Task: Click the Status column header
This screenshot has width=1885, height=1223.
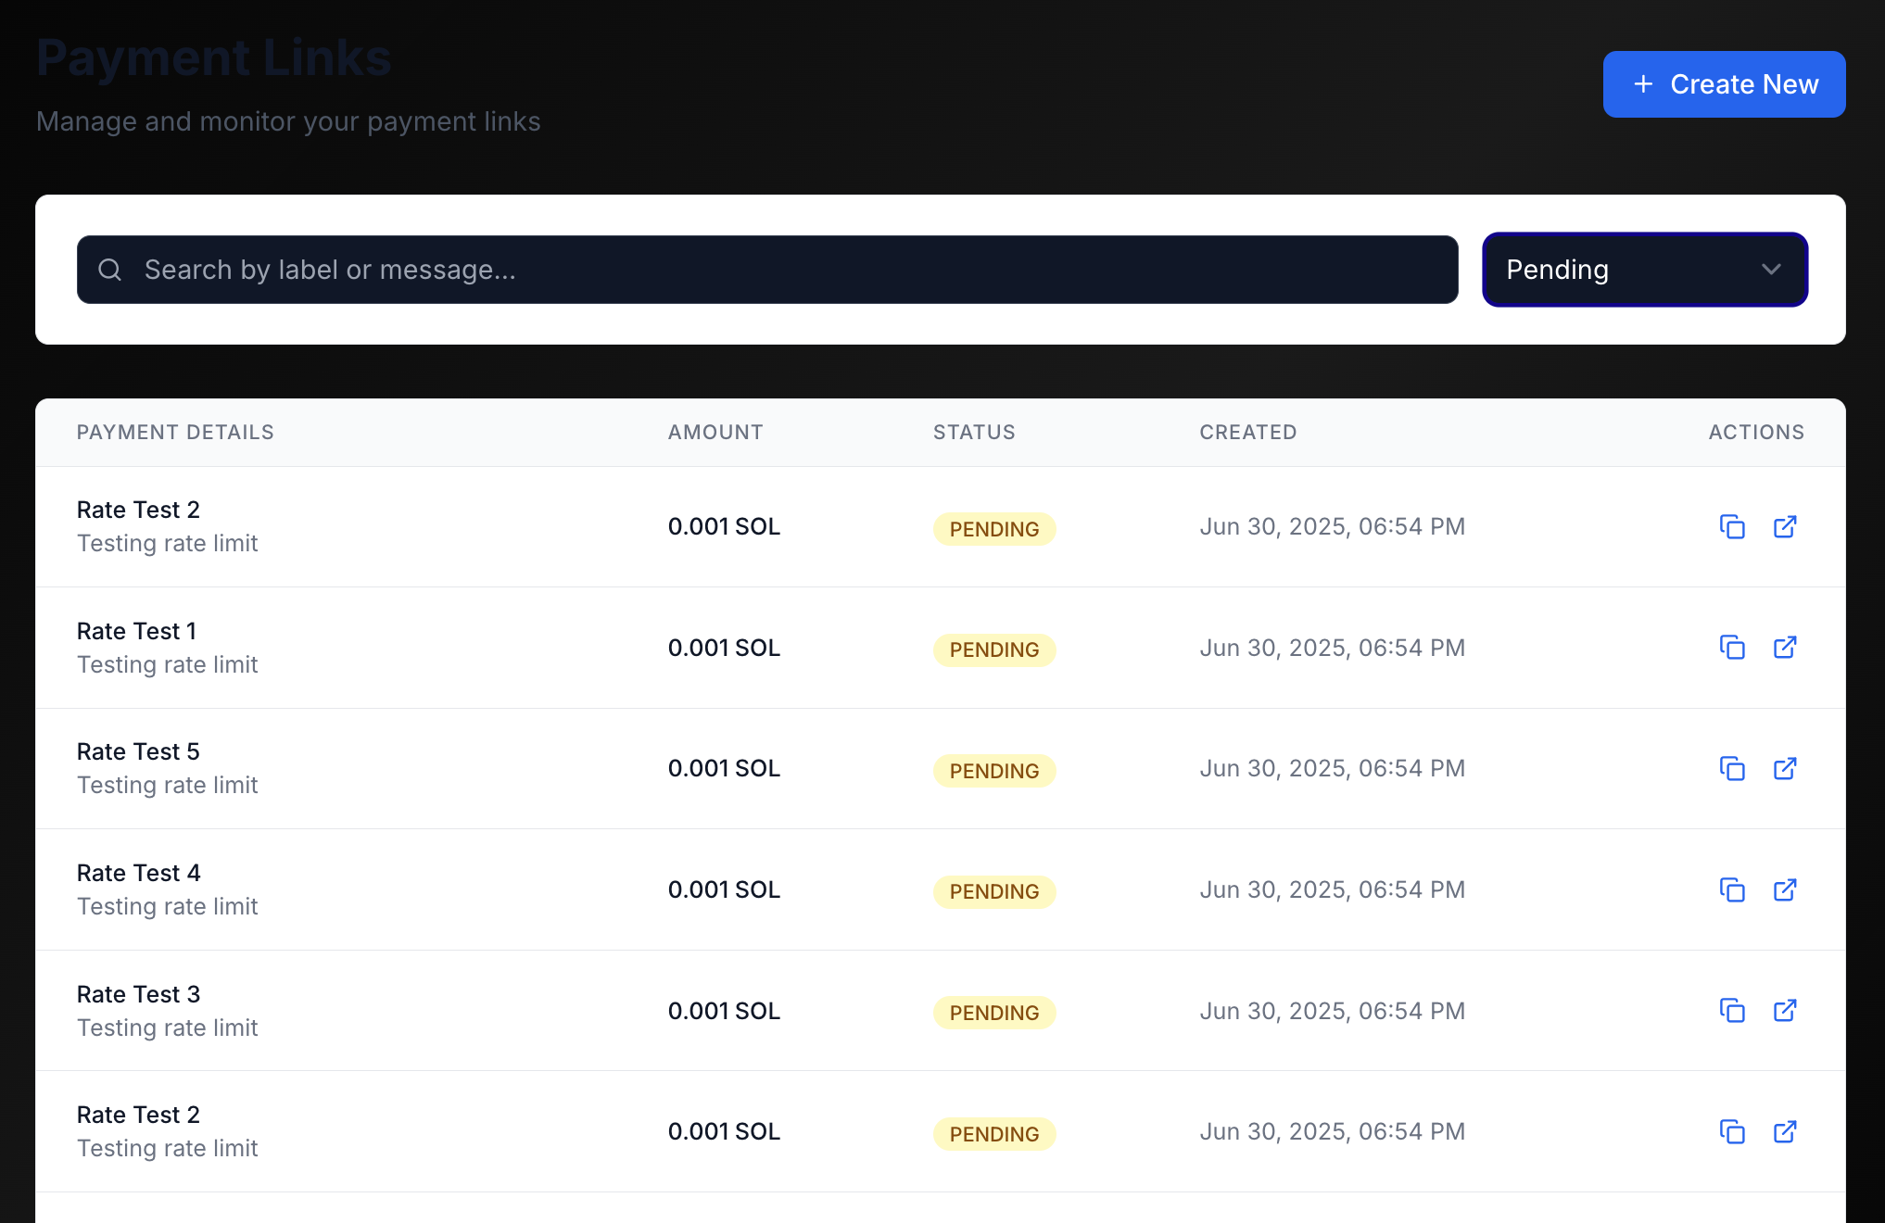Action: coord(974,433)
